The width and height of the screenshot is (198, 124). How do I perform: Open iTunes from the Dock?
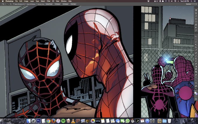click(x=58, y=121)
